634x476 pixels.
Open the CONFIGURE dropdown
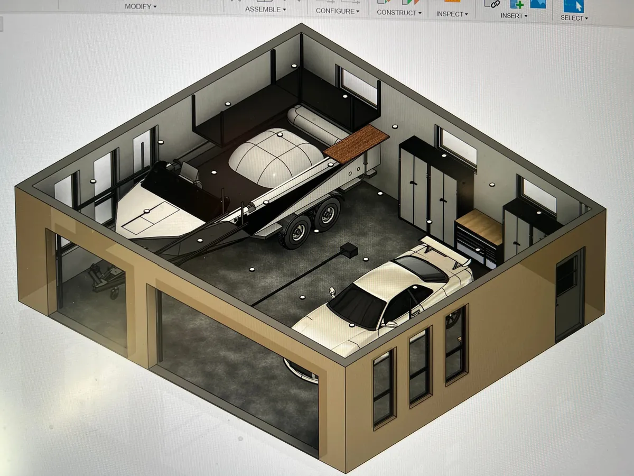click(337, 11)
